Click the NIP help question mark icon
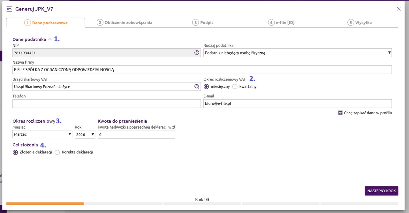 (197, 53)
